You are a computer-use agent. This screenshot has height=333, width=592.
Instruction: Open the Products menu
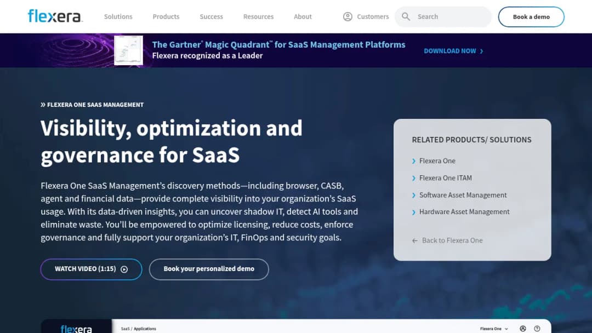[166, 16]
